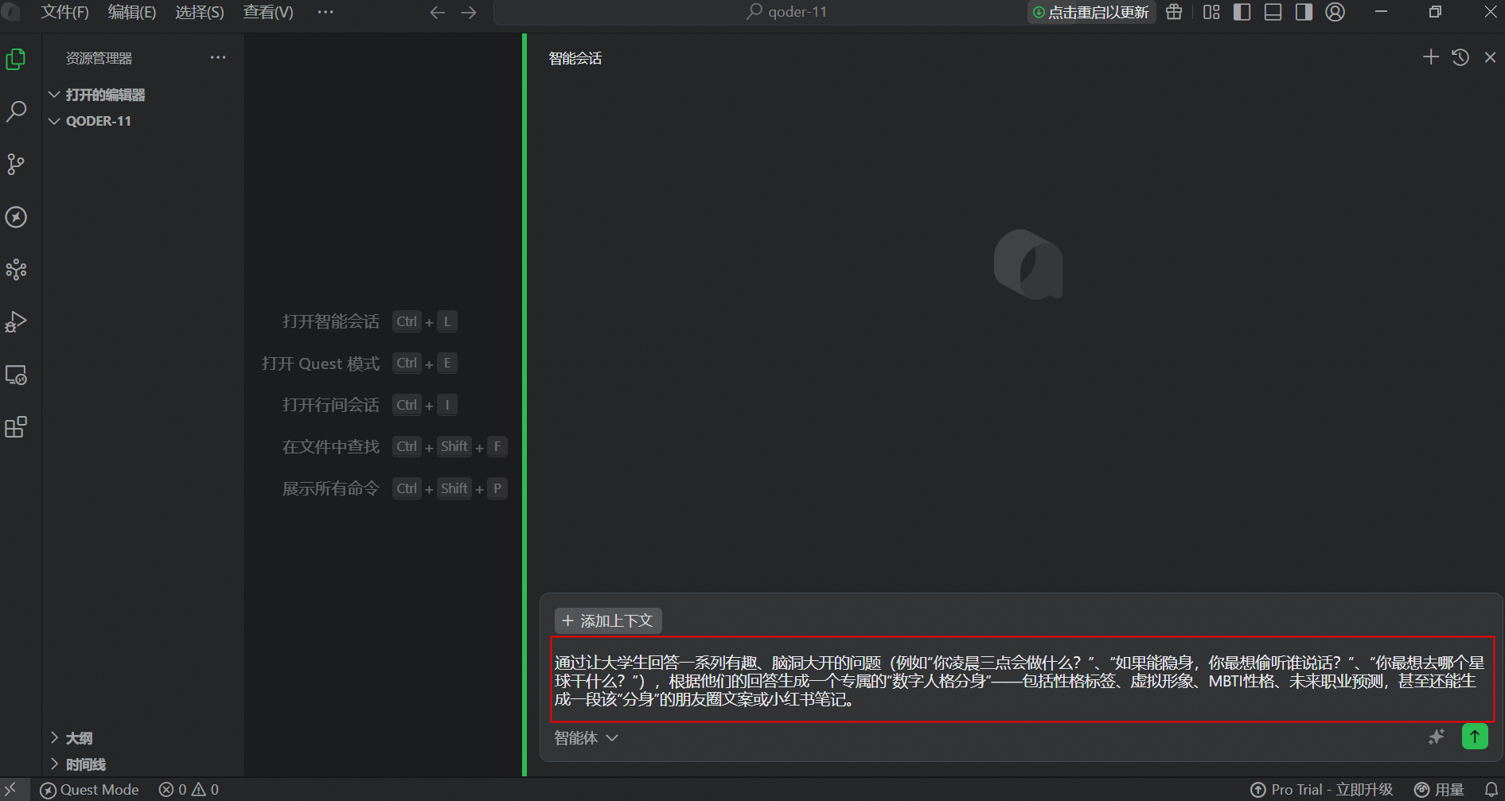1505x801 pixels.
Task: Open the Quest compass icon in activity bar
Action: click(16, 217)
